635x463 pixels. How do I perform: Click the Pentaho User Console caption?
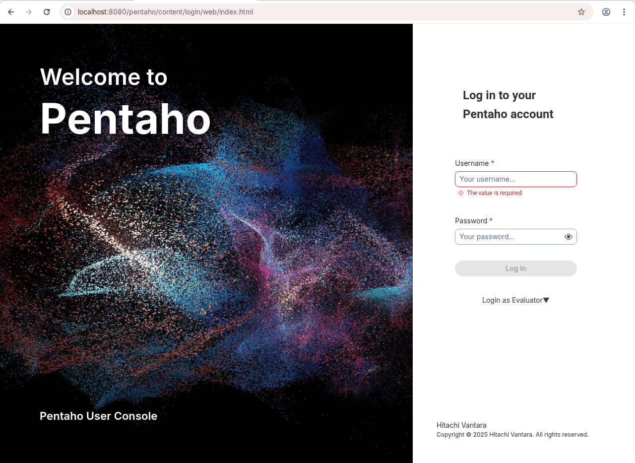pyautogui.click(x=98, y=416)
